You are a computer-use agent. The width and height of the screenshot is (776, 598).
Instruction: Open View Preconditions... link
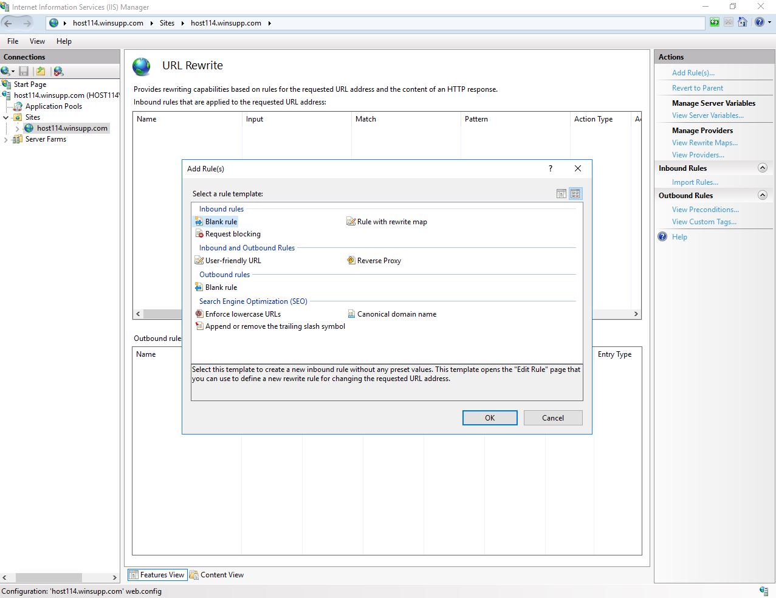[x=706, y=210]
